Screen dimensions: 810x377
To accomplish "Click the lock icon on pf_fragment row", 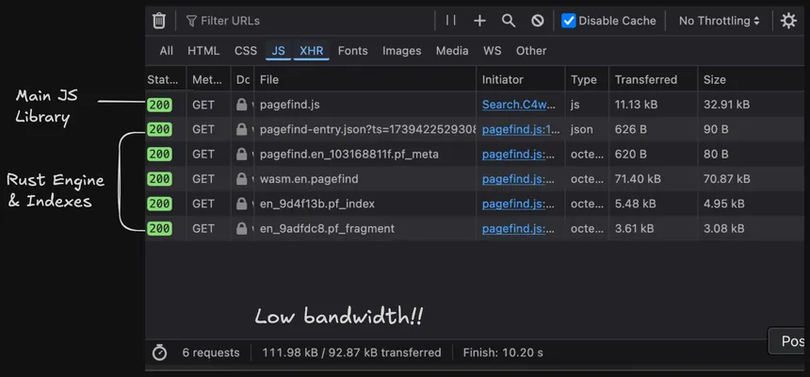I will click(241, 229).
